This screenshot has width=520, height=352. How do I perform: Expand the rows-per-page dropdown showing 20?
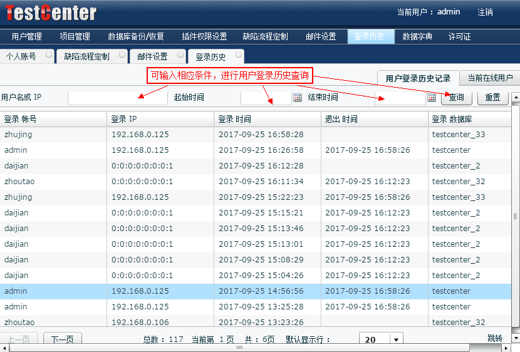coord(395,339)
